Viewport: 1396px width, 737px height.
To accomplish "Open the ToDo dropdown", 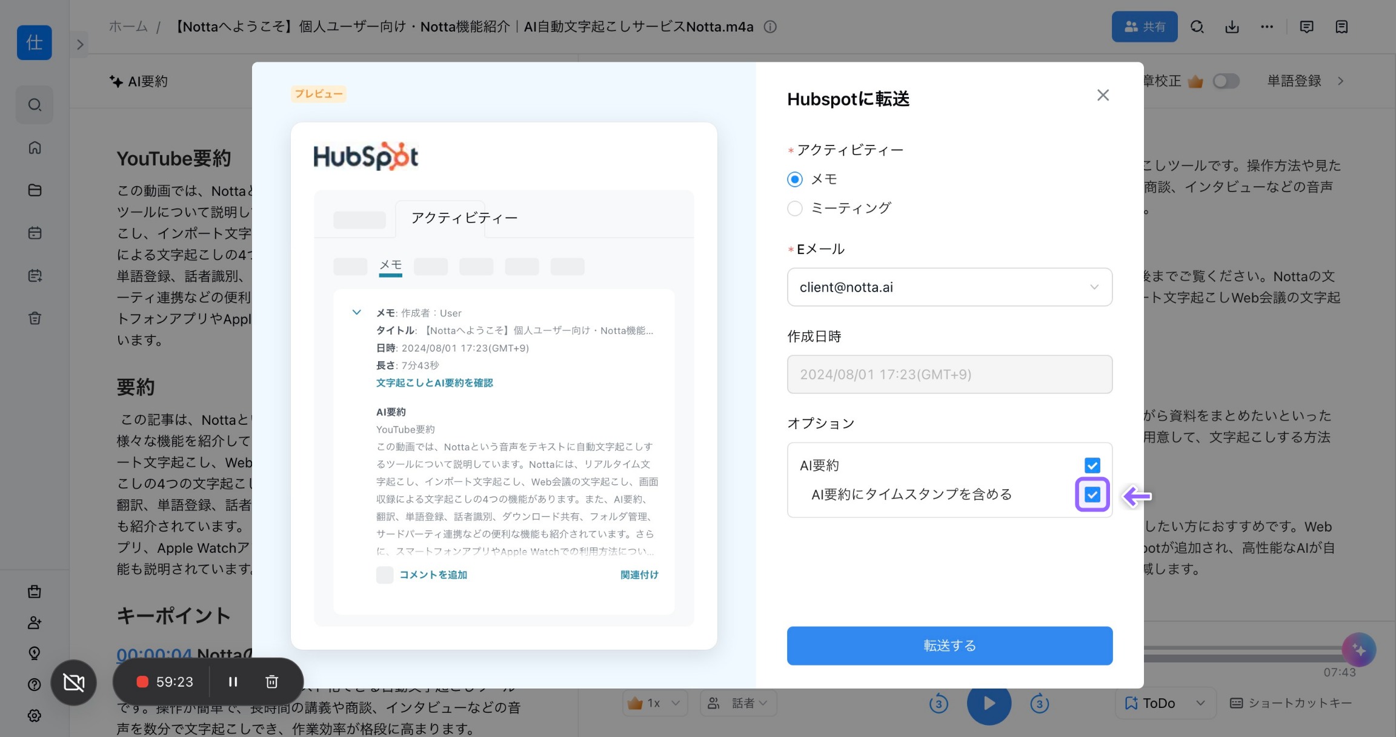I will (1165, 703).
